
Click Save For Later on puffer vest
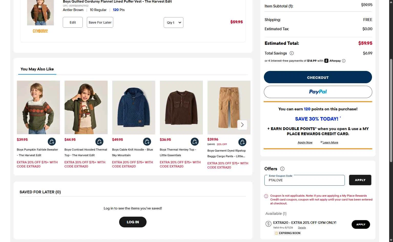100,22
